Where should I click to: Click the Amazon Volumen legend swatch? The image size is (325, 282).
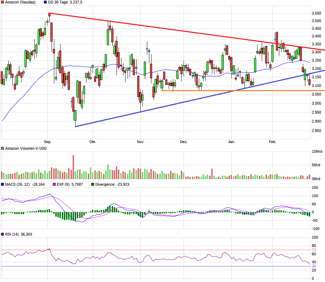tap(2, 148)
